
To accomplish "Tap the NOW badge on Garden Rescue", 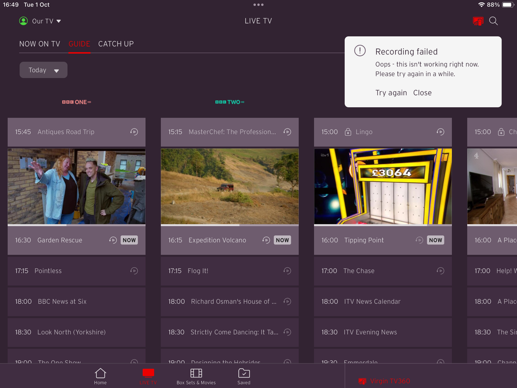I will point(129,240).
